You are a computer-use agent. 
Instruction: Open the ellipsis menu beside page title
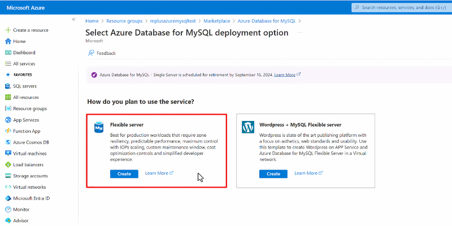(x=299, y=33)
